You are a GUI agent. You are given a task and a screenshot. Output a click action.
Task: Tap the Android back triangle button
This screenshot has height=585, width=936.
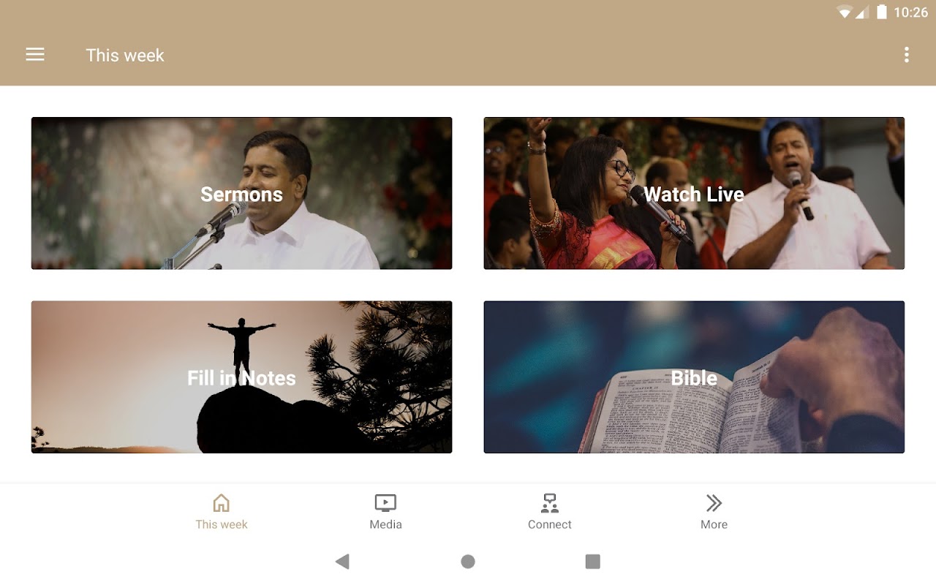point(342,562)
